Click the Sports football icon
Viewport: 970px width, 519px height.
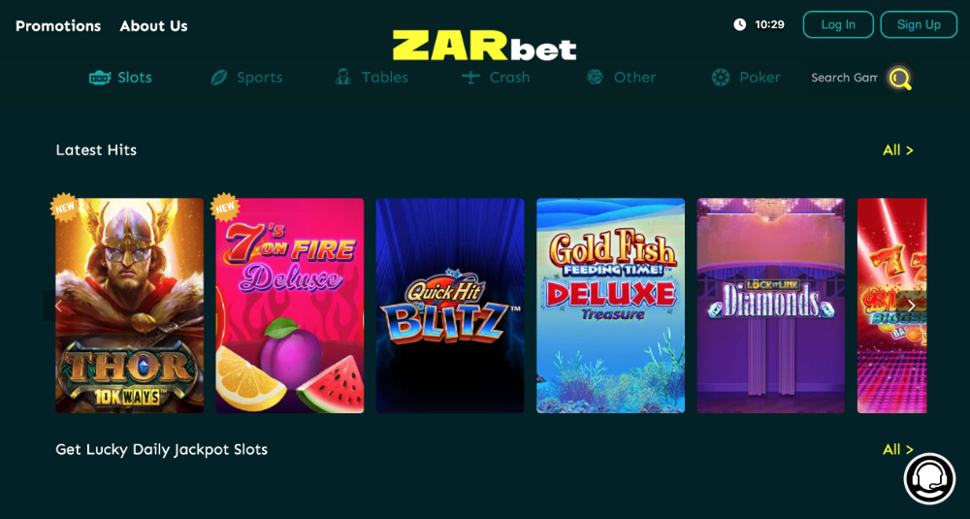click(x=219, y=78)
